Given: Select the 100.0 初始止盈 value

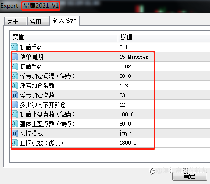Looking at the screenshot, I should point(127,114).
